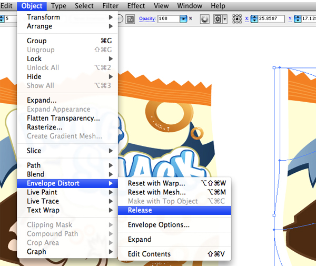Expand the Live Trace submenu
Image resolution: width=316 pixels, height=266 pixels.
43,201
